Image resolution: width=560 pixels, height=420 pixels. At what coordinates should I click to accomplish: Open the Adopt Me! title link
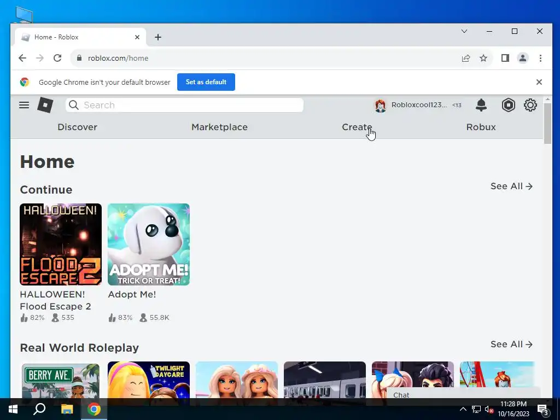pyautogui.click(x=132, y=294)
